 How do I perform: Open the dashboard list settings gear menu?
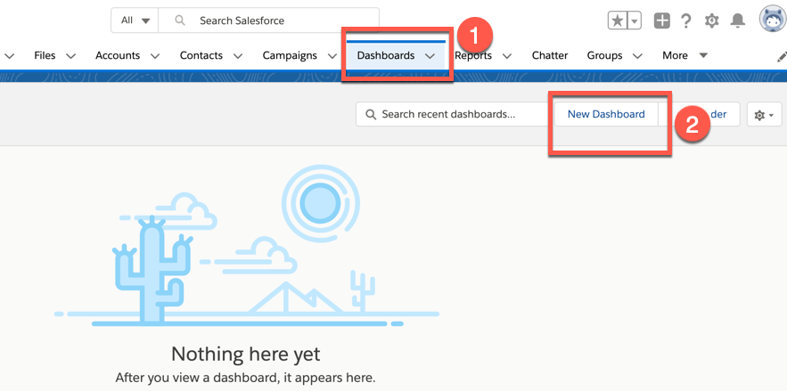click(765, 115)
